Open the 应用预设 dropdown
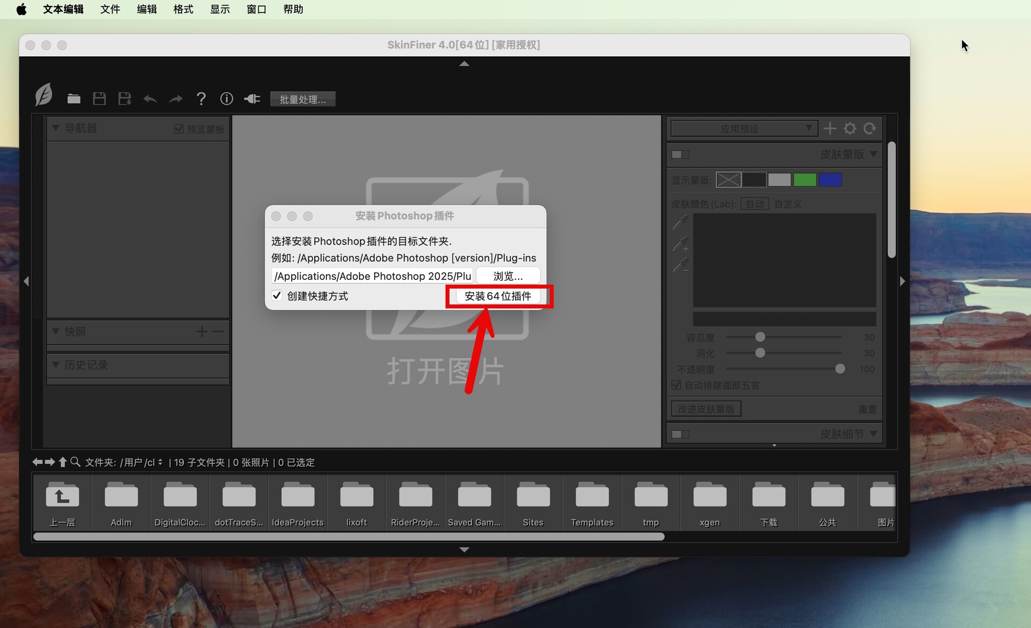 pos(744,129)
